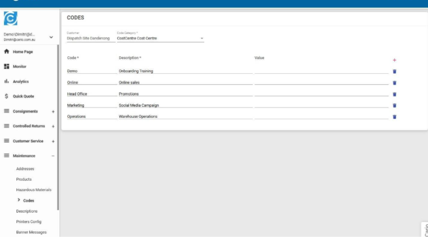Expand the Consignments menu

tap(53, 112)
